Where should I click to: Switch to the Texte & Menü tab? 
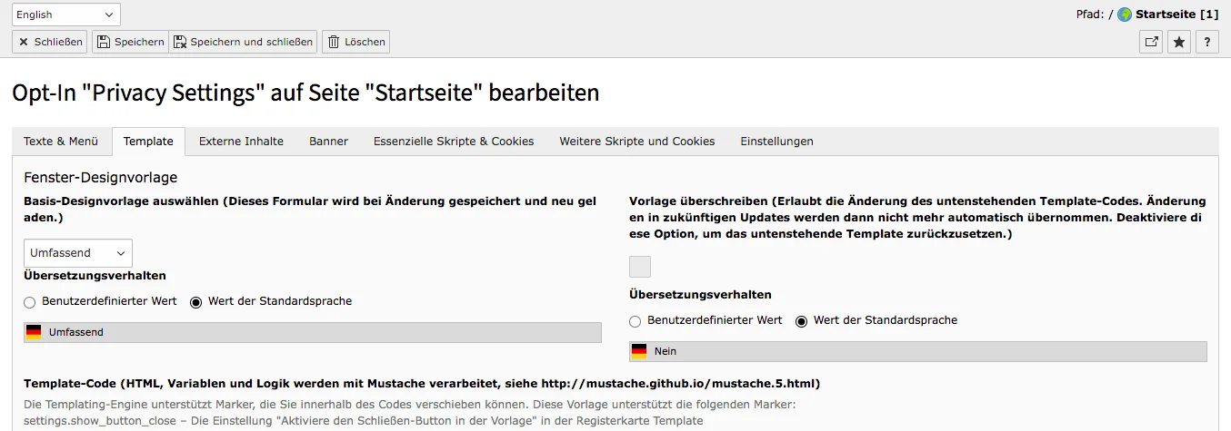click(x=61, y=142)
